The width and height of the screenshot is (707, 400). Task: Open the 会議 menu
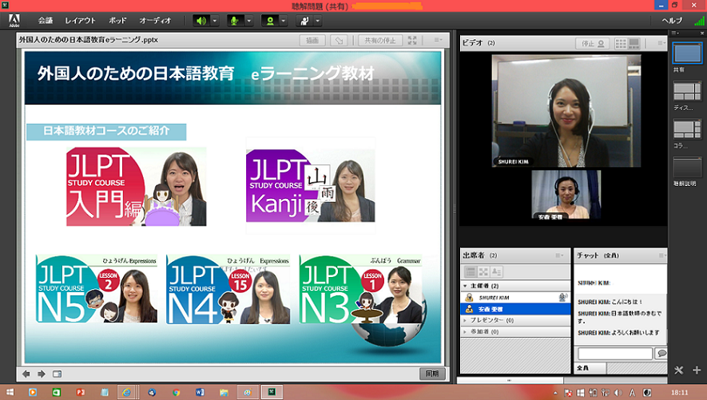point(46,20)
